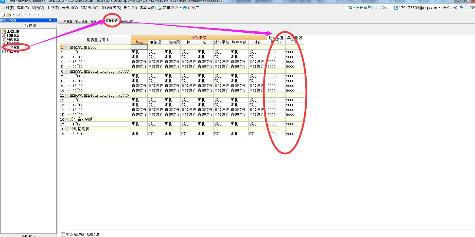Switch to the 节点设置 tab
This screenshot has height=237, width=475.
tap(81, 21)
